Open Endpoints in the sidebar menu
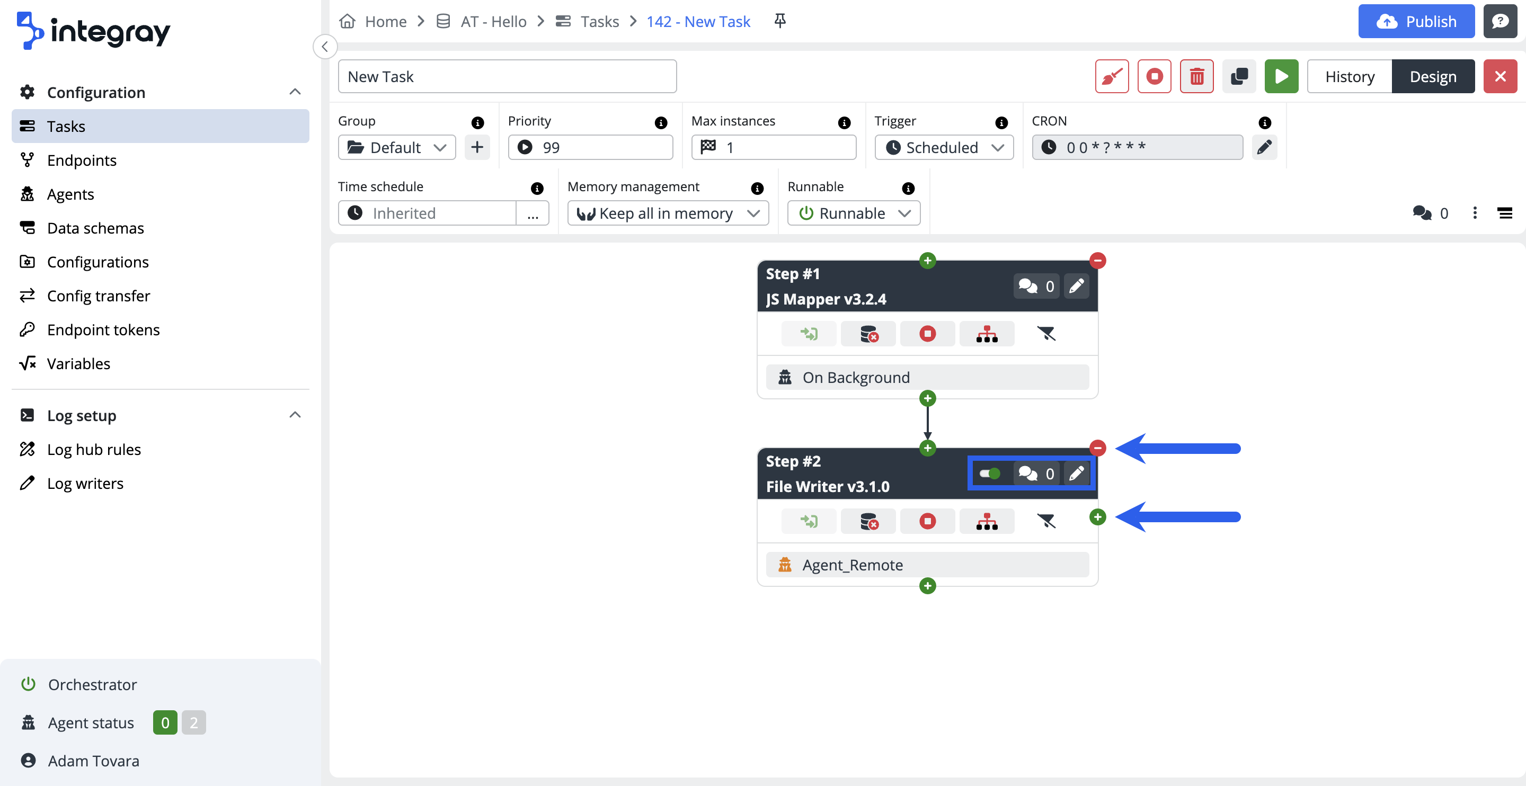 pos(82,160)
